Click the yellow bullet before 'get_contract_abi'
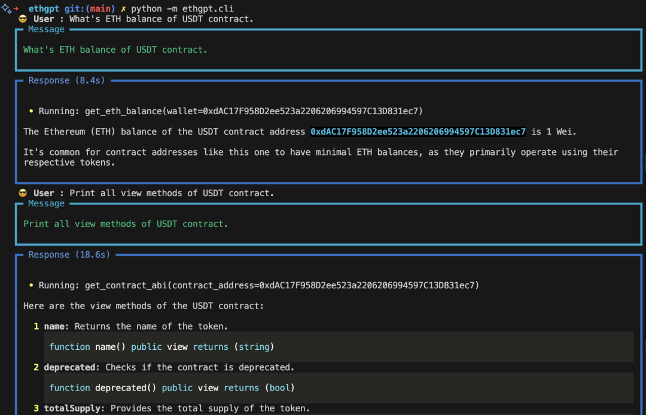 point(31,285)
